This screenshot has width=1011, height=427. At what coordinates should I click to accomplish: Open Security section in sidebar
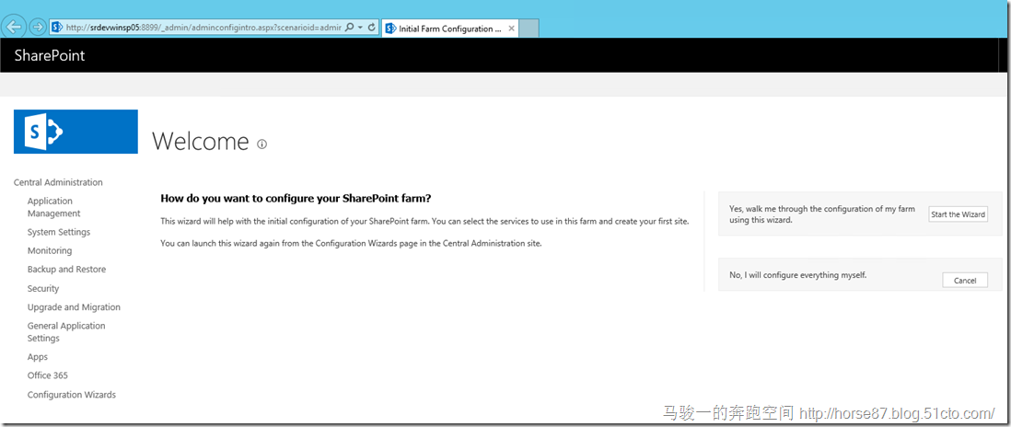coord(43,289)
